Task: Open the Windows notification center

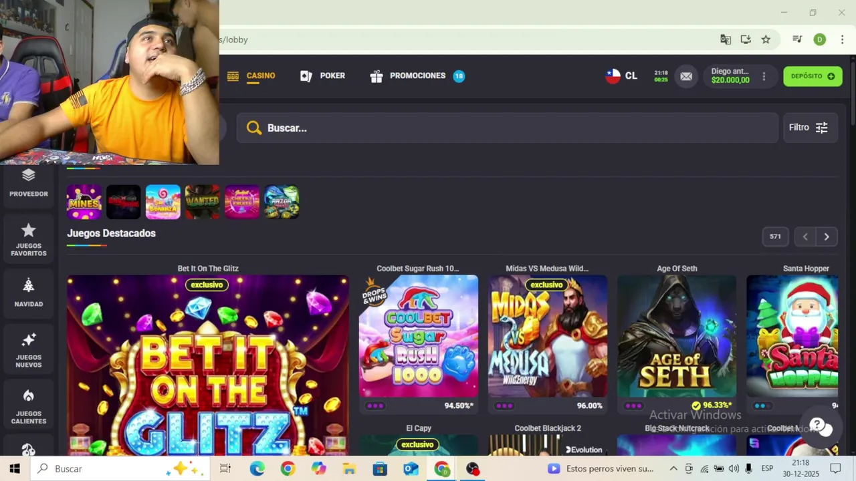Action: pyautogui.click(x=835, y=469)
